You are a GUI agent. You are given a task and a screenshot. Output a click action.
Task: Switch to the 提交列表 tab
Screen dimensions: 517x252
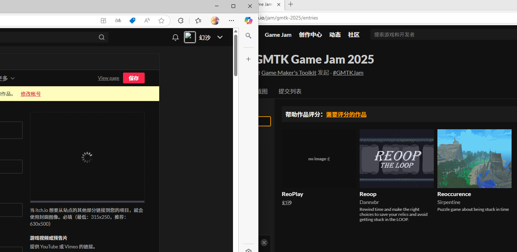(290, 91)
